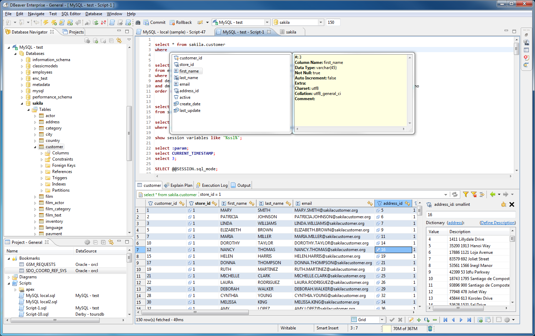Click the Commit button in the toolbar
Image resolution: width=535 pixels, height=336 pixels.
tap(154, 22)
